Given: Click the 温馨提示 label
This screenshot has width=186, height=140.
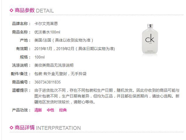Looking at the screenshot, I should (x=21, y=90).
